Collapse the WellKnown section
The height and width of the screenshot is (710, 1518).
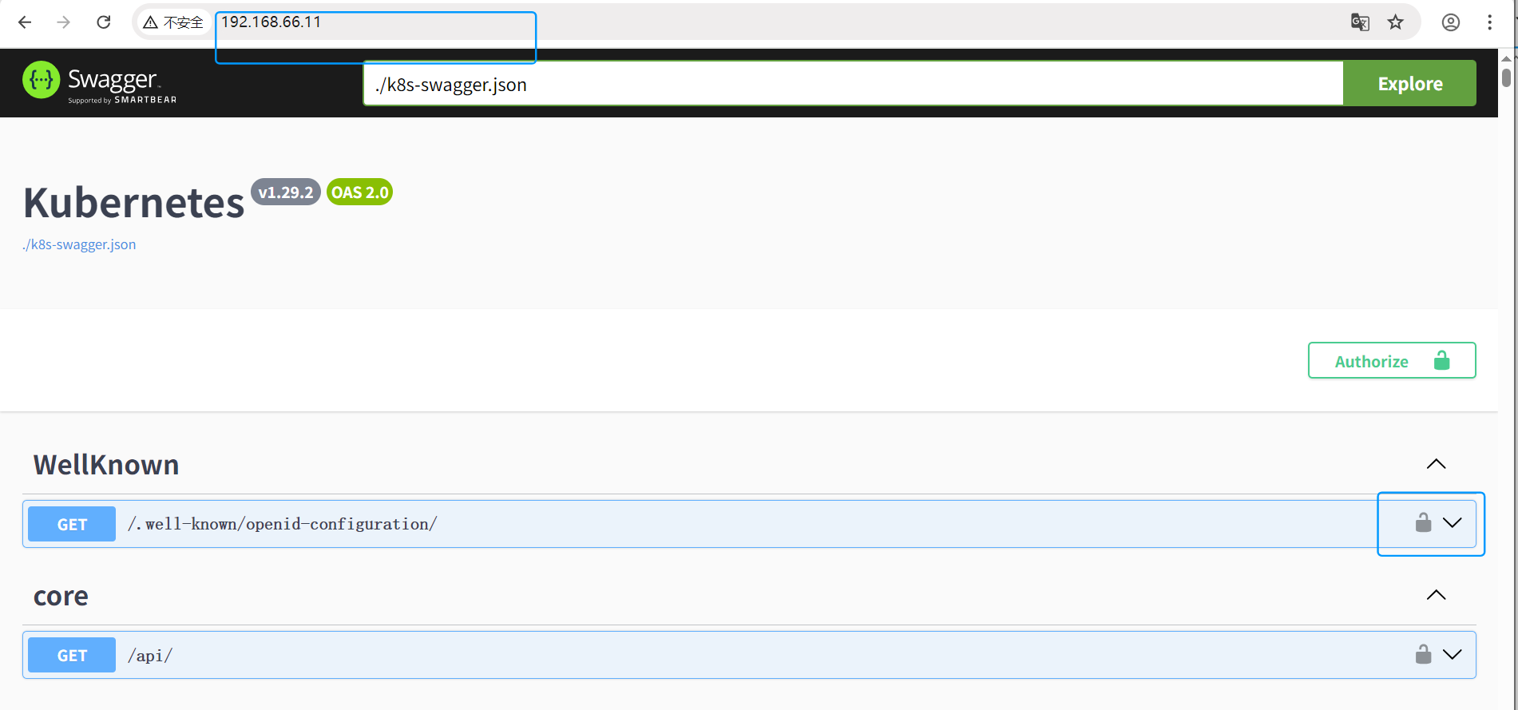click(1437, 464)
